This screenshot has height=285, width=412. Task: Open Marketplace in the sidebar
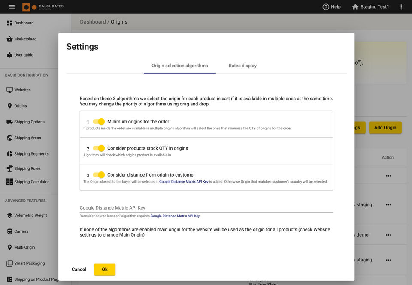click(25, 39)
